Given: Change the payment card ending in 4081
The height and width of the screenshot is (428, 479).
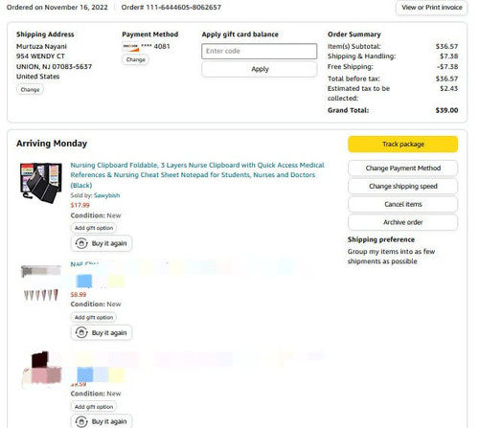Looking at the screenshot, I should (135, 59).
